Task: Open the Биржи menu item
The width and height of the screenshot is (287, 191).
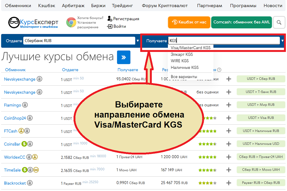Action: click(98, 6)
